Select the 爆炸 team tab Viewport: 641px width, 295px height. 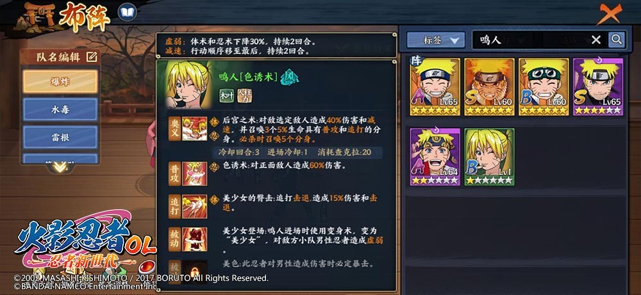[60, 82]
